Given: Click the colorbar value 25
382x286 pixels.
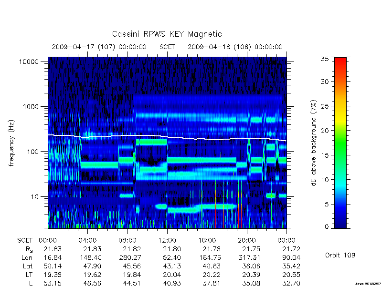Looking at the screenshot, I should tap(325, 106).
